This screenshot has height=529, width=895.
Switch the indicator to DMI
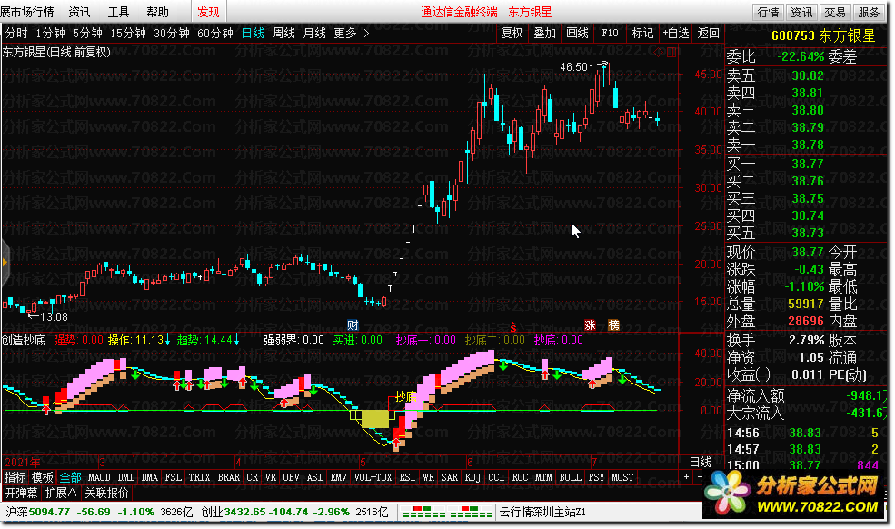pyautogui.click(x=125, y=477)
